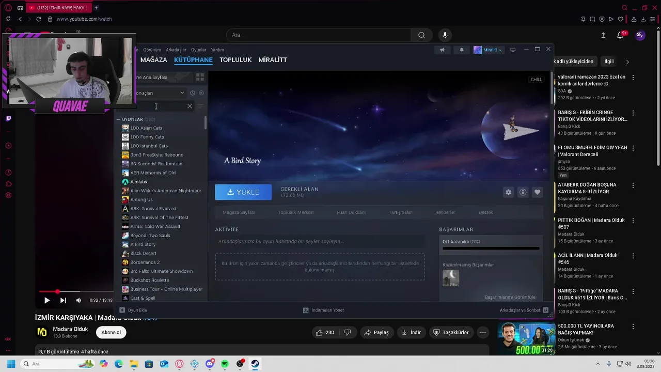Switch Steam library to grid collections view
This screenshot has width=661, height=372.
coord(200,77)
